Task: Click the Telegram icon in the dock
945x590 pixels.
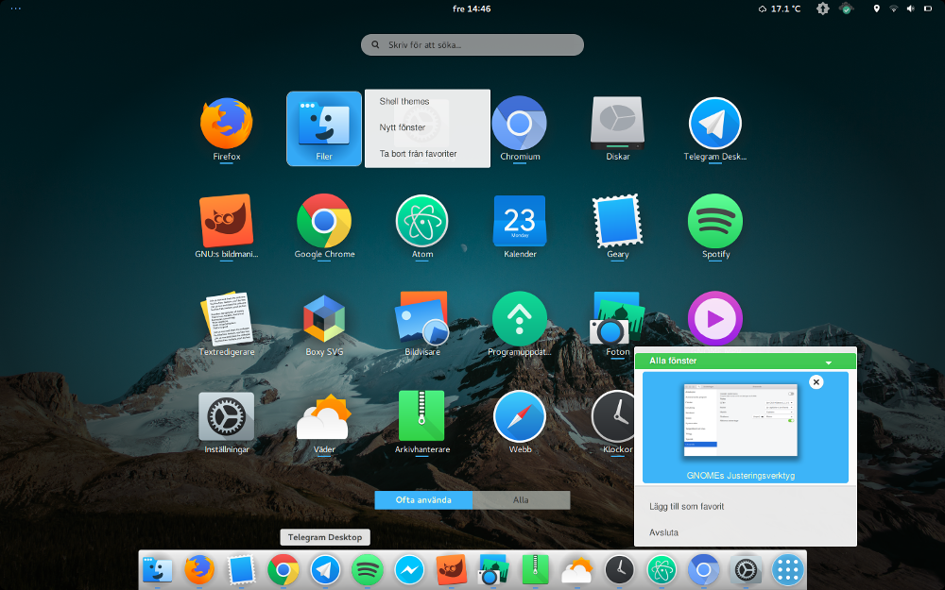Action: 325,569
